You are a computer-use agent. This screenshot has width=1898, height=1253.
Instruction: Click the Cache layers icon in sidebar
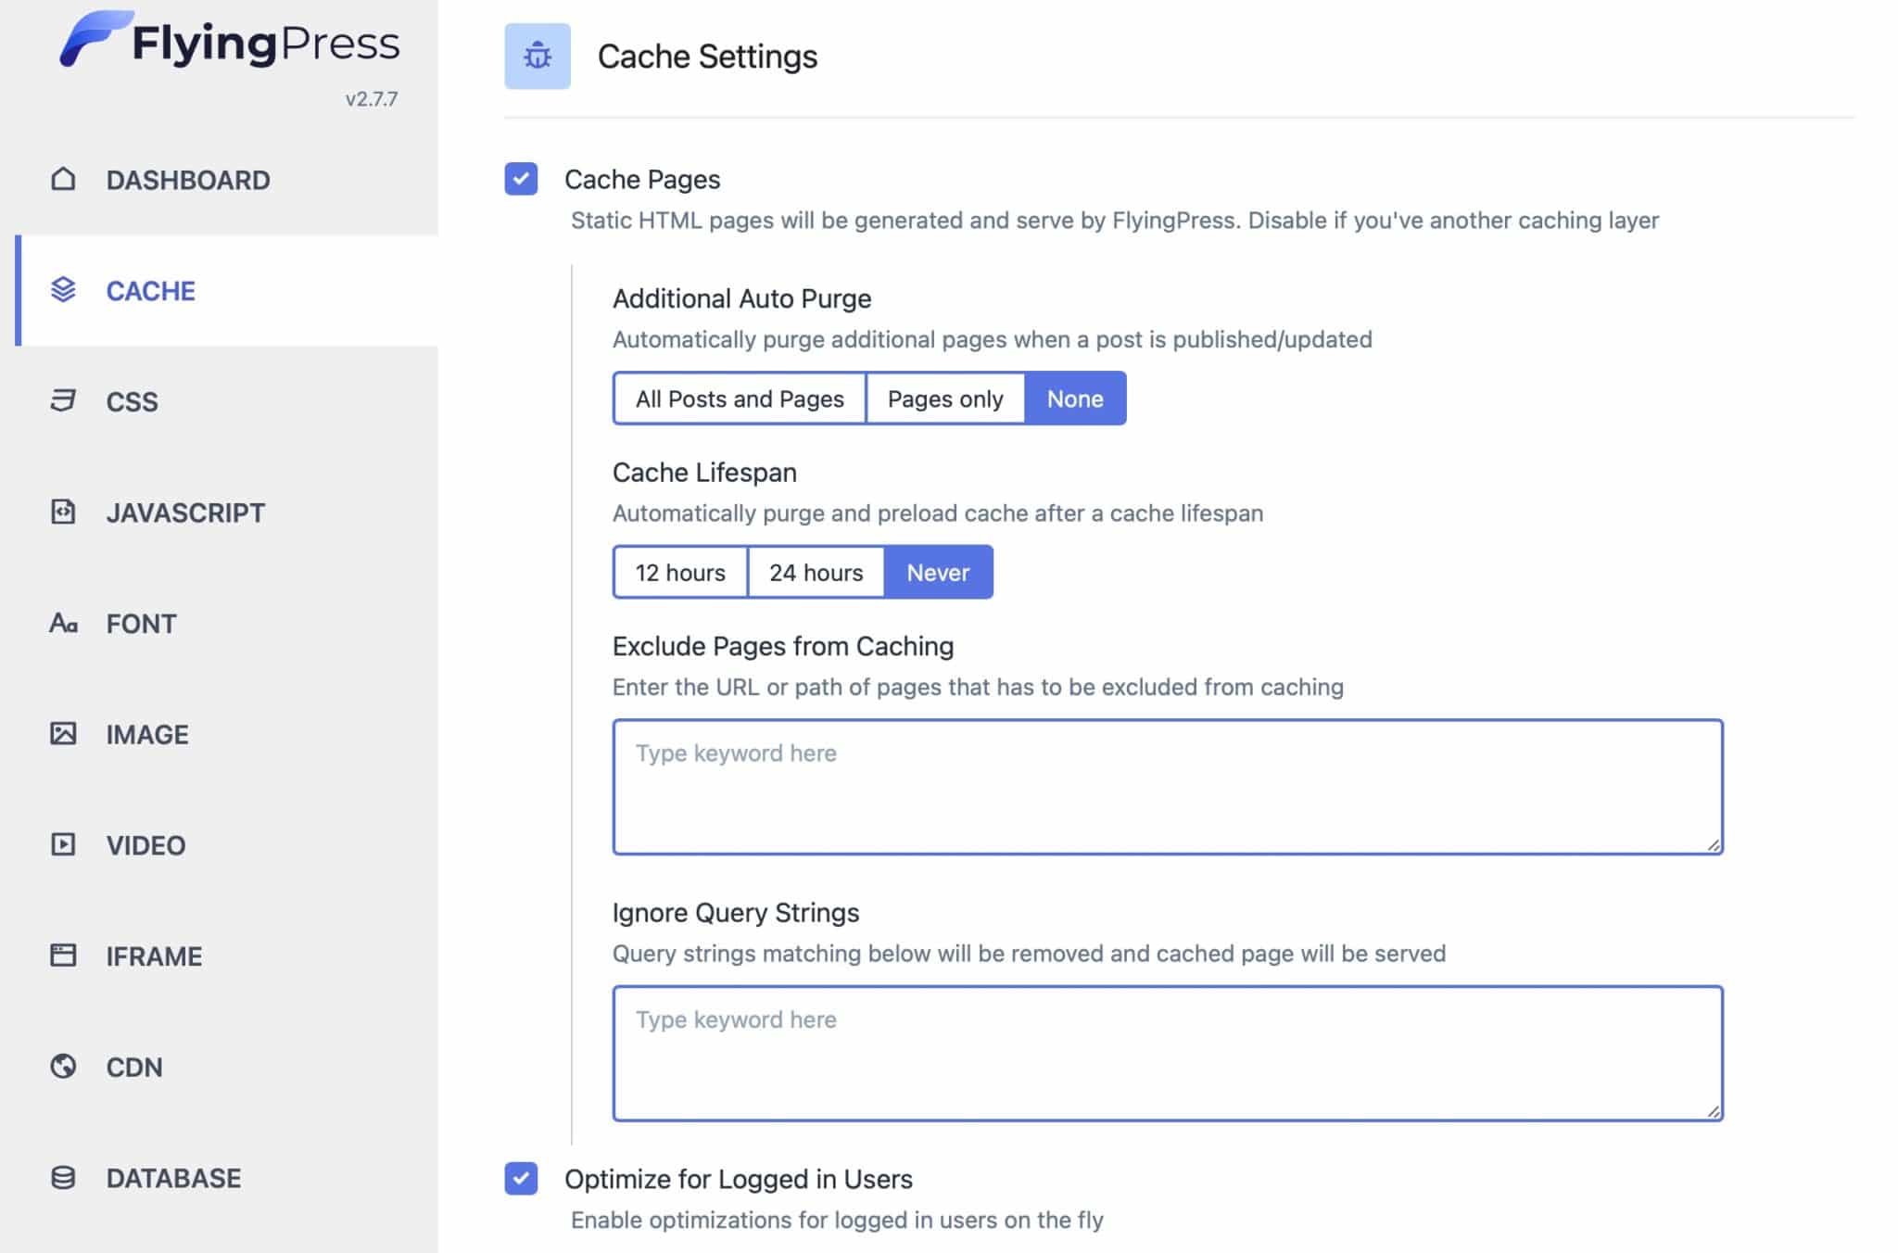point(63,290)
